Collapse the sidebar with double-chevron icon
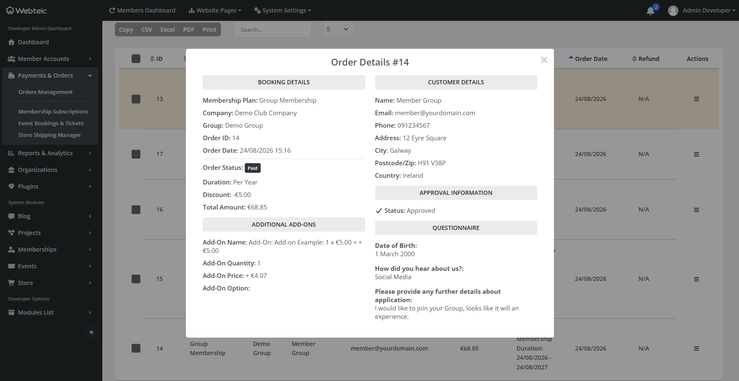Viewport: 739px width, 381px height. 91,332
